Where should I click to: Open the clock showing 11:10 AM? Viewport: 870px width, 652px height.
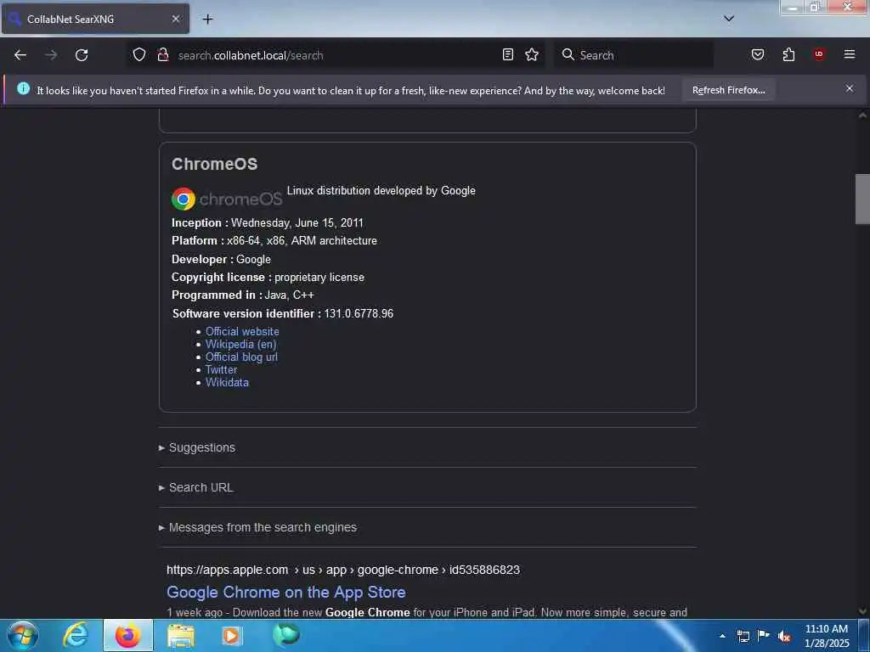coord(827,636)
